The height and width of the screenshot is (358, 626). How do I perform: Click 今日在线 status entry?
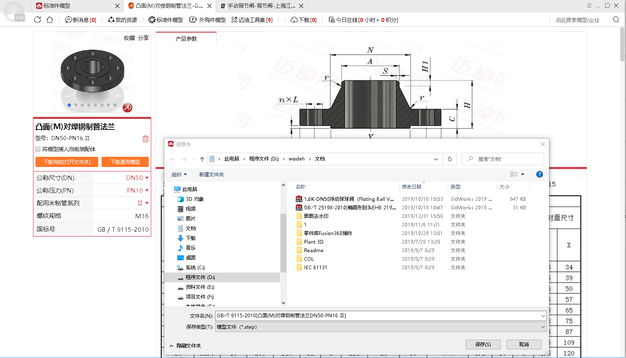coord(363,20)
